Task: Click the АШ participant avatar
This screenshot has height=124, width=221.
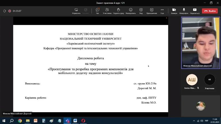Action: click(x=192, y=80)
